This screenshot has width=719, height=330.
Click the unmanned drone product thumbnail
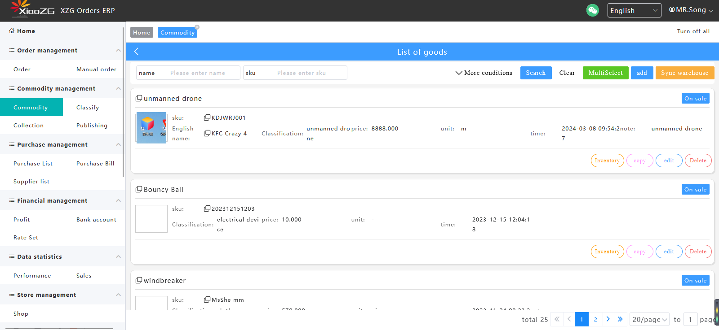(151, 128)
